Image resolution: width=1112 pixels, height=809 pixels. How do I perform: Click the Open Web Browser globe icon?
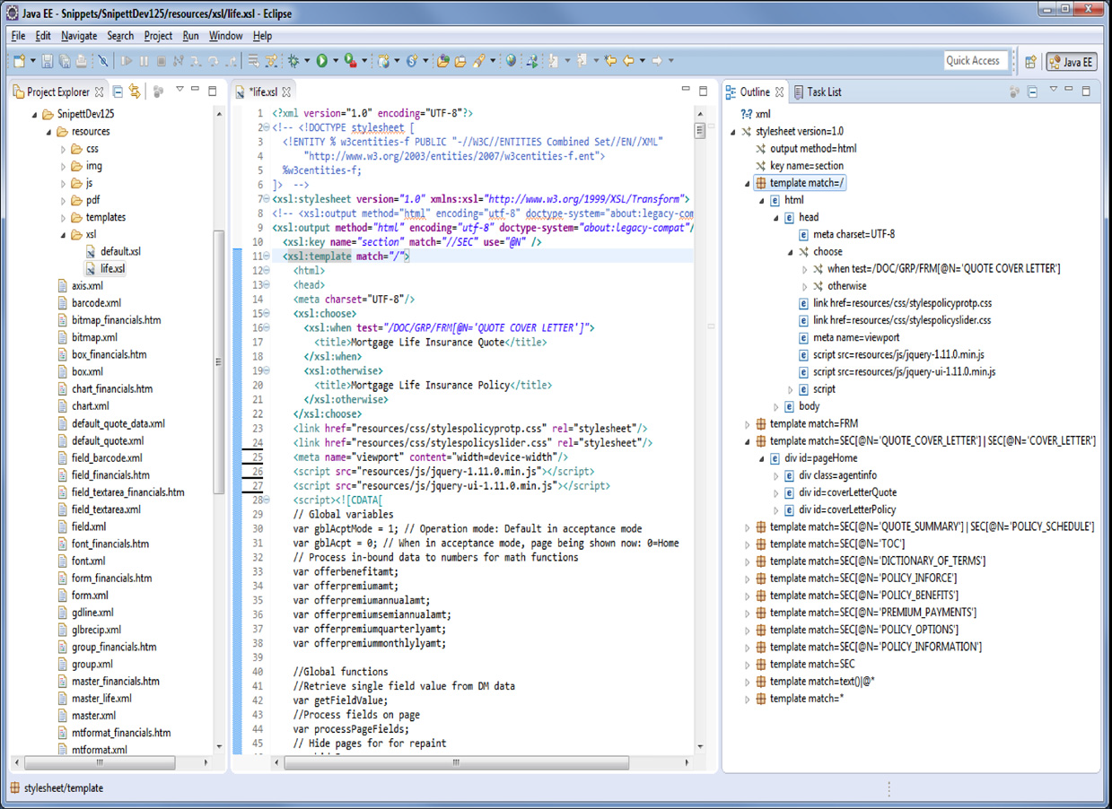511,61
